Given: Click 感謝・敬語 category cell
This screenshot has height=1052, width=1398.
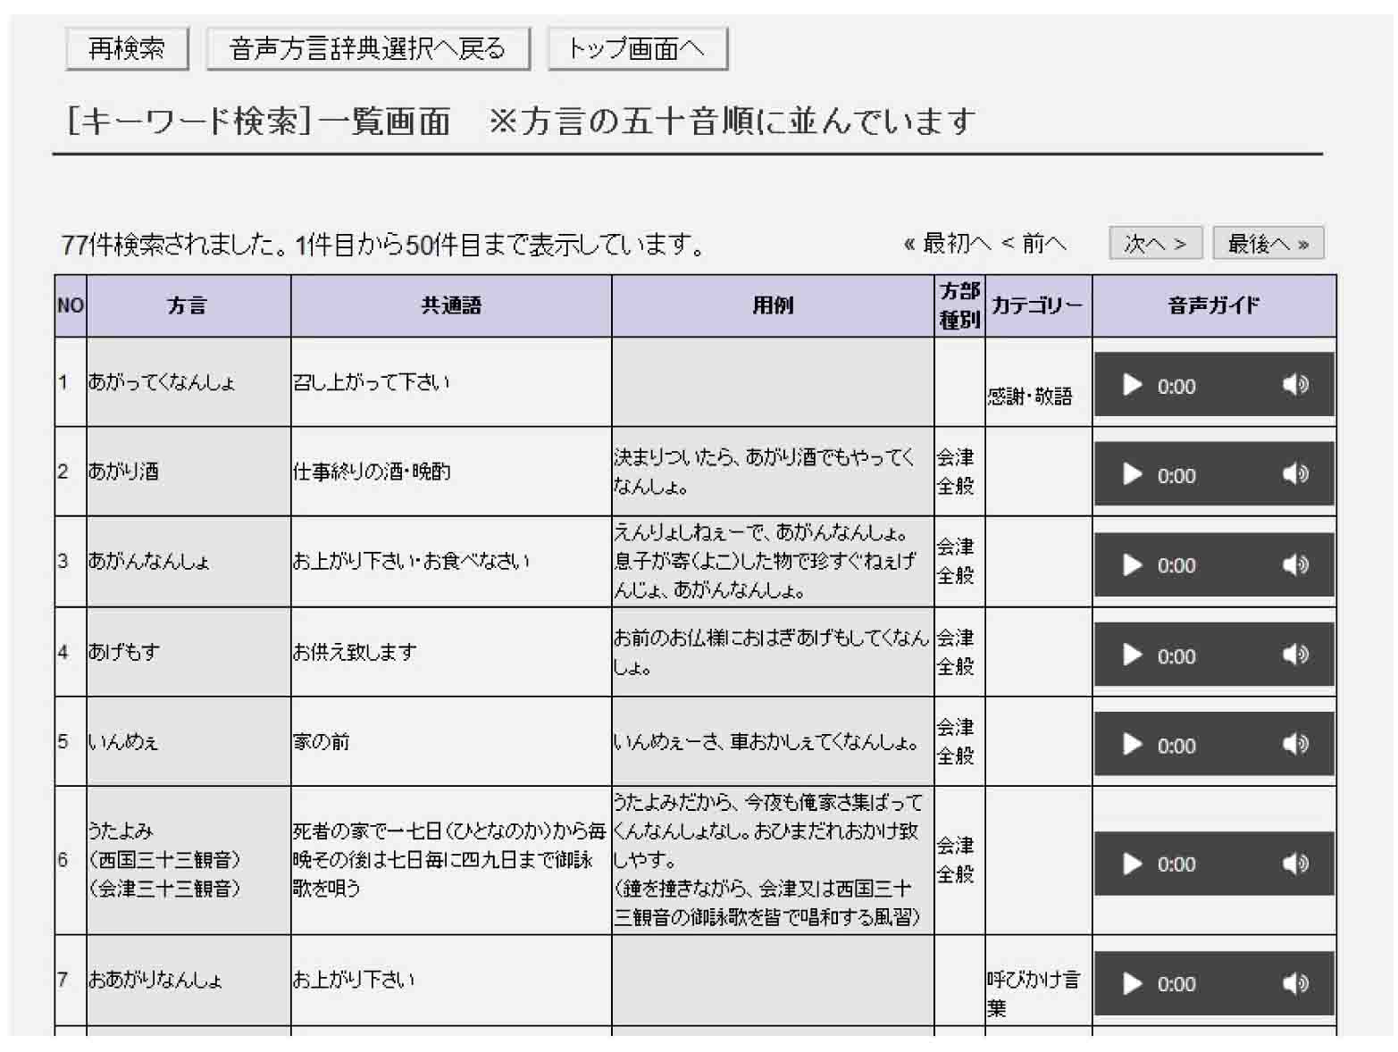Looking at the screenshot, I should (x=1038, y=382).
